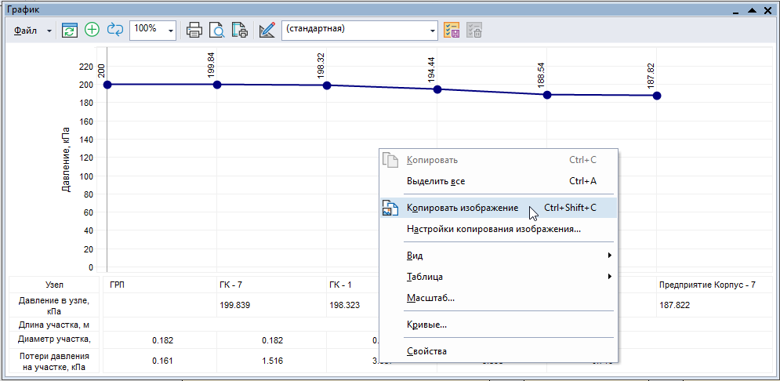Screen dimensions: 780x381
Task: Click the blue looping arrows icon
Action: (x=115, y=30)
